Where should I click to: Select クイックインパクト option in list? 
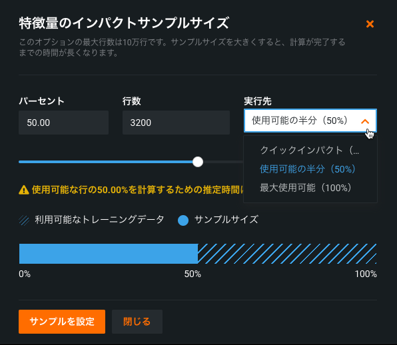(310, 150)
